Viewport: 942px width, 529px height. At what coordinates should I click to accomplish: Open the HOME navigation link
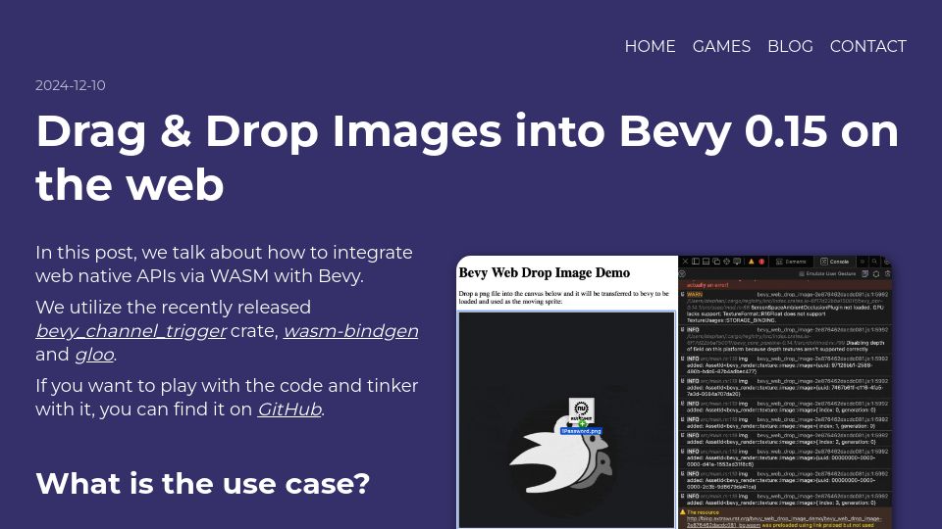pyautogui.click(x=650, y=46)
